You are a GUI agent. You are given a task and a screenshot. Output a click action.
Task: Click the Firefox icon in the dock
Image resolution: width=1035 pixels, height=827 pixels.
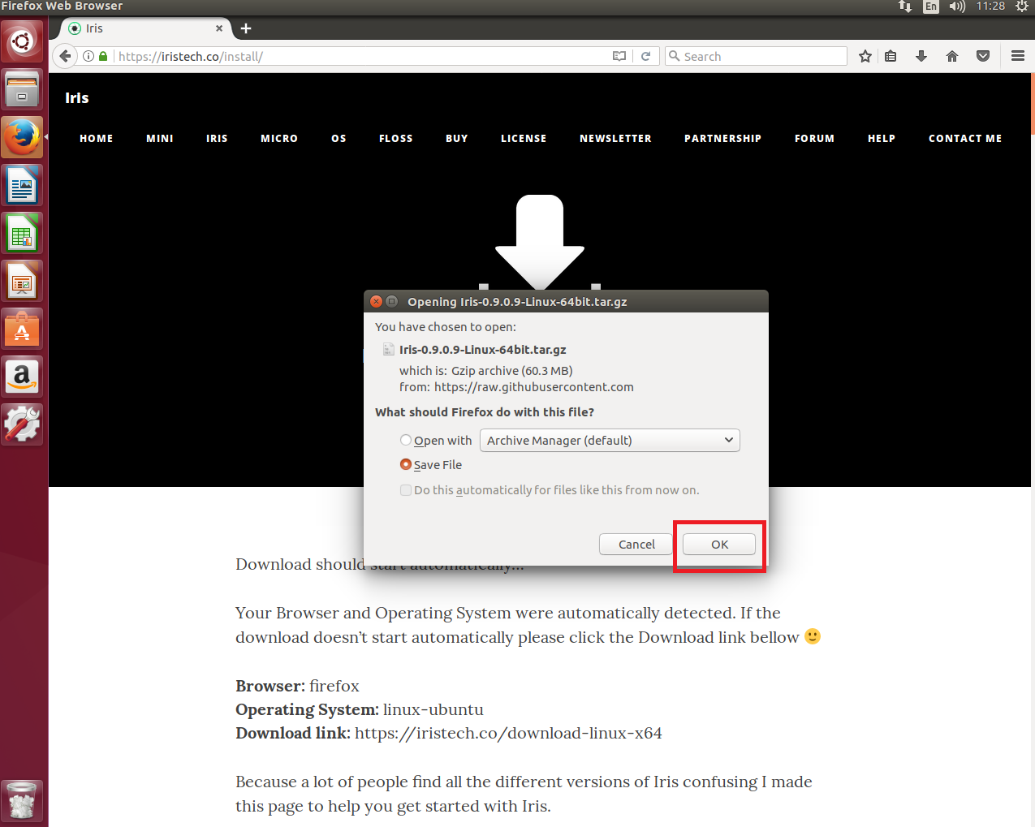(22, 137)
